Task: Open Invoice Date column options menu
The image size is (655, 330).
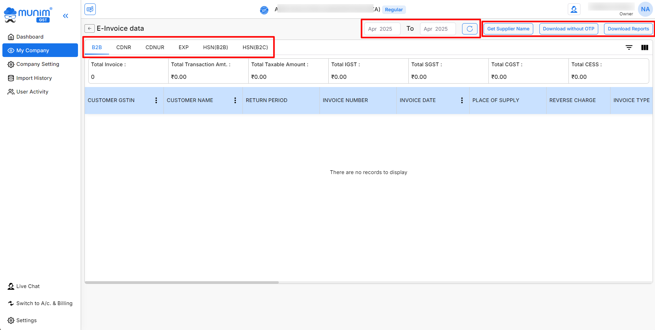Action: 462,100
